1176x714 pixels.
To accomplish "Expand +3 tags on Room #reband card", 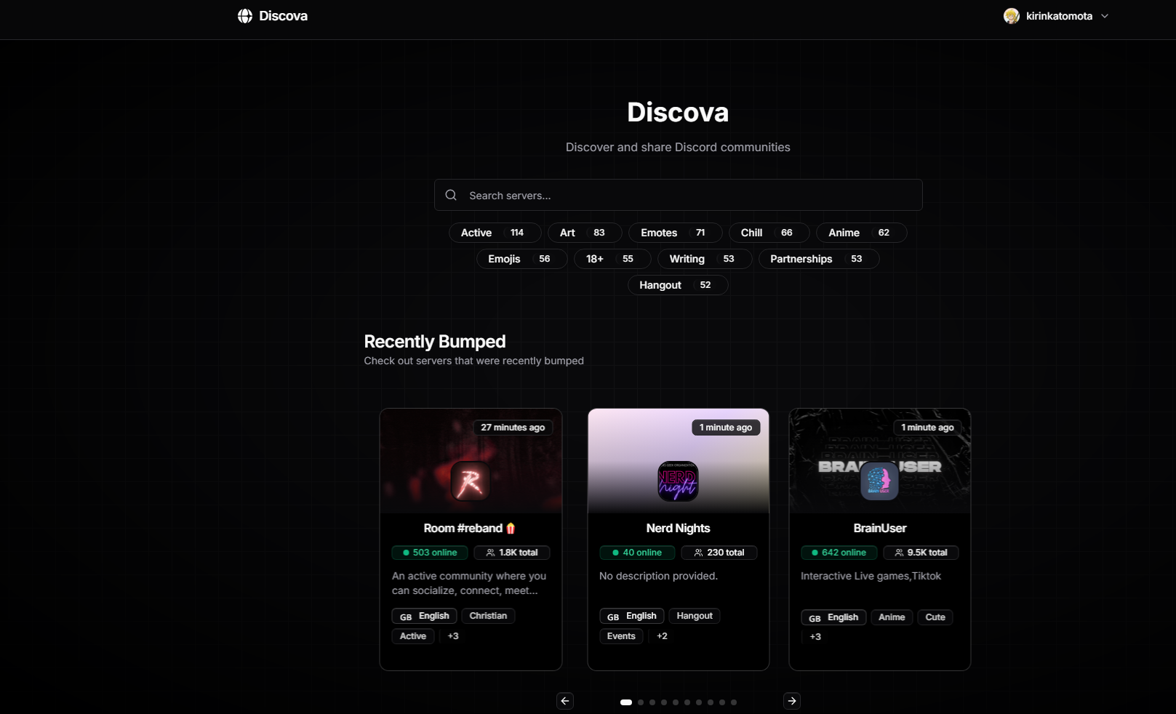I will [x=453, y=636].
